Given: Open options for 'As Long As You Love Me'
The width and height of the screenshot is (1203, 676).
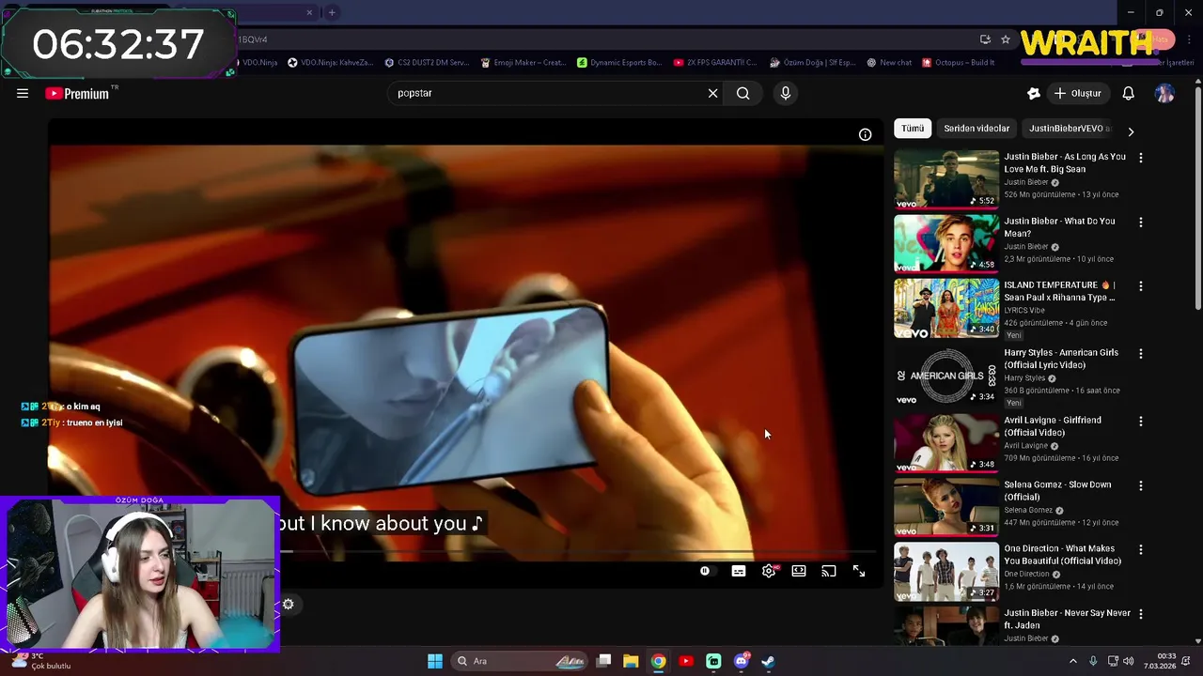Looking at the screenshot, I should [1141, 158].
